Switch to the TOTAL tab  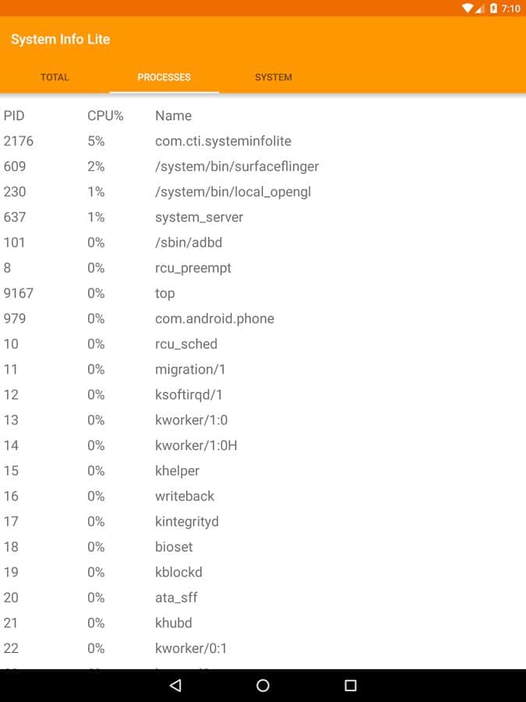pyautogui.click(x=55, y=77)
